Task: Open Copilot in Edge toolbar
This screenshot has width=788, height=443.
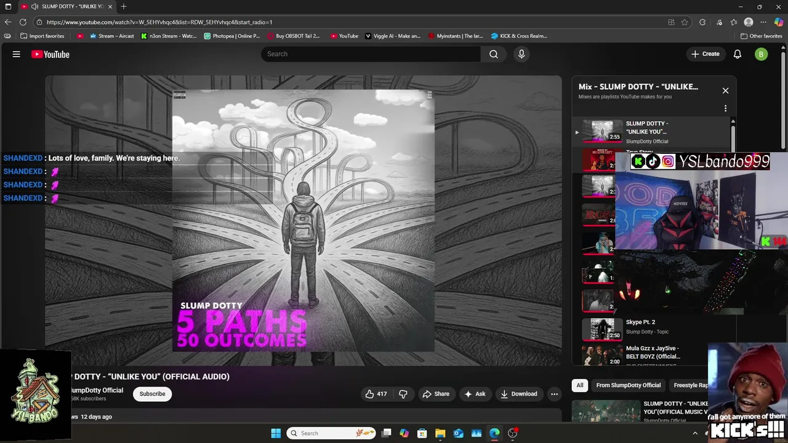Action: pos(779,22)
